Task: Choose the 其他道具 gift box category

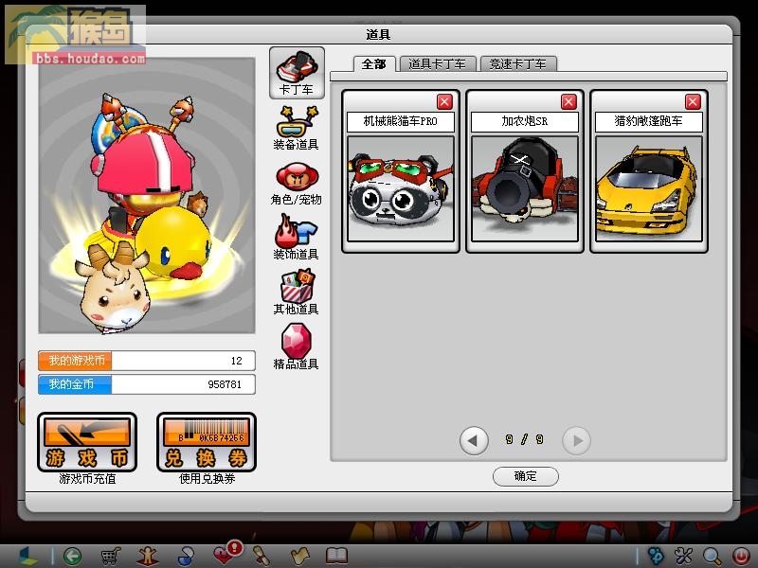Action: point(297,293)
